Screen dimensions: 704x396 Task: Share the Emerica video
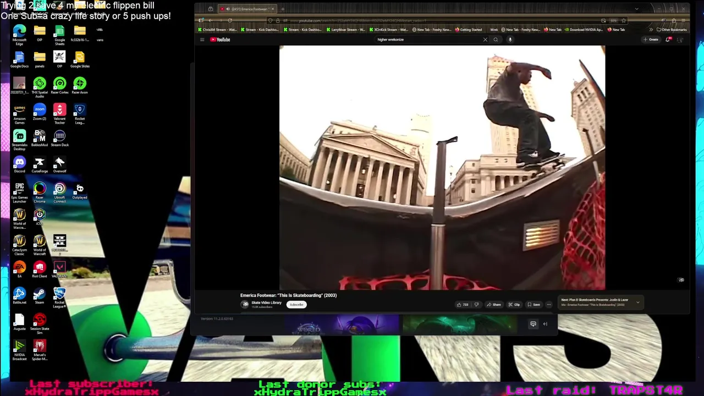pyautogui.click(x=493, y=305)
